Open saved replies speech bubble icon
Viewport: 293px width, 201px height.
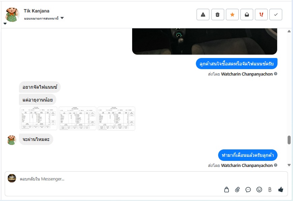(x=248, y=190)
